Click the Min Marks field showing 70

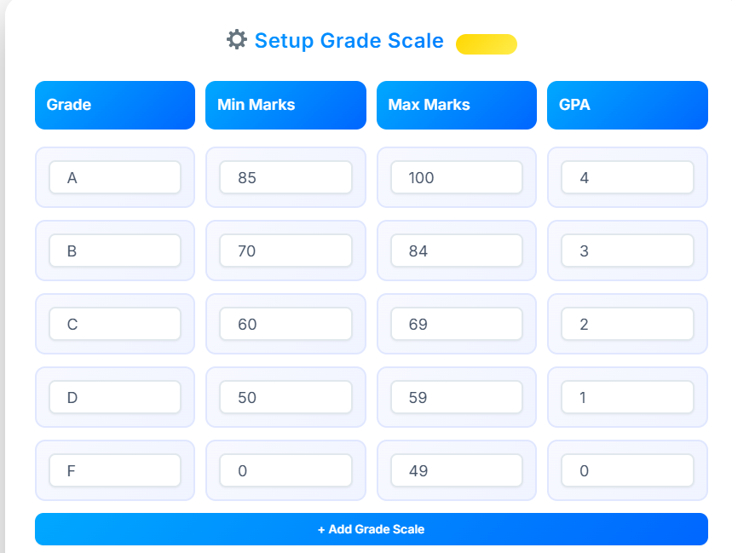point(285,251)
